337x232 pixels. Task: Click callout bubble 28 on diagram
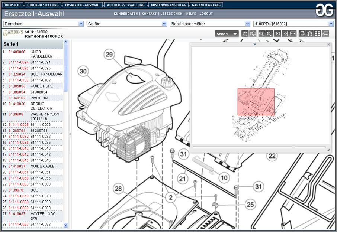pos(118,189)
